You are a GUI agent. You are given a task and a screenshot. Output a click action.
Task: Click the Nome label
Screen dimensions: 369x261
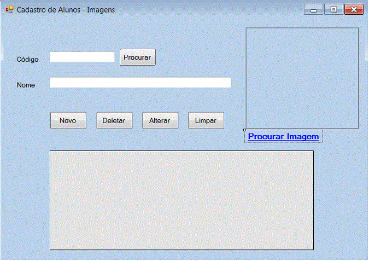[26, 85]
